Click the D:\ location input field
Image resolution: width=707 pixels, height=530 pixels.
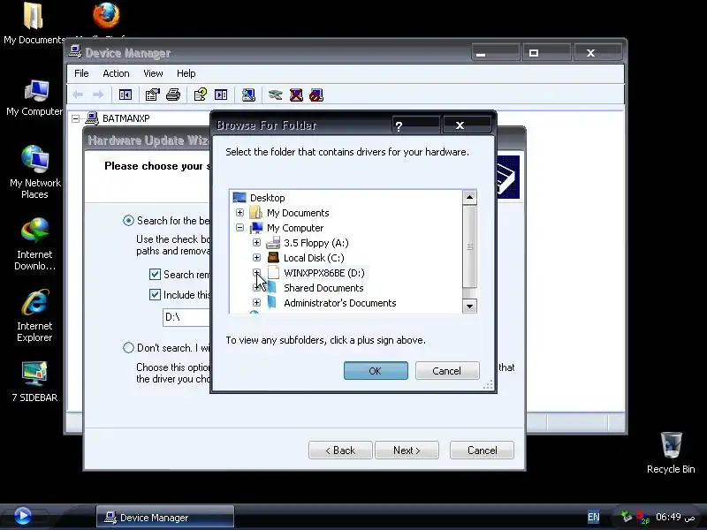pyautogui.click(x=186, y=317)
